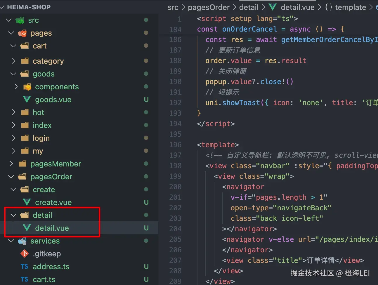Click the category folder icon
Image resolution: width=378 pixels, height=285 pixels.
click(x=25, y=61)
